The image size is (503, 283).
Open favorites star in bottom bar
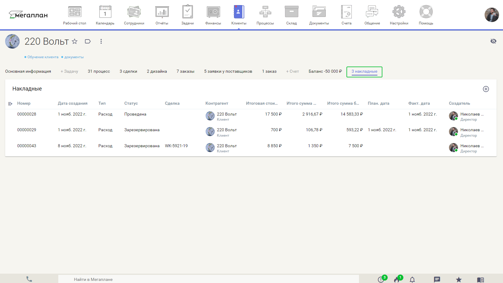tap(459, 280)
